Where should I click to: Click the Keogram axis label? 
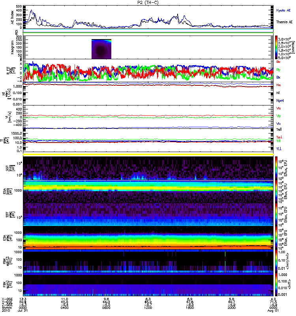click(13, 47)
